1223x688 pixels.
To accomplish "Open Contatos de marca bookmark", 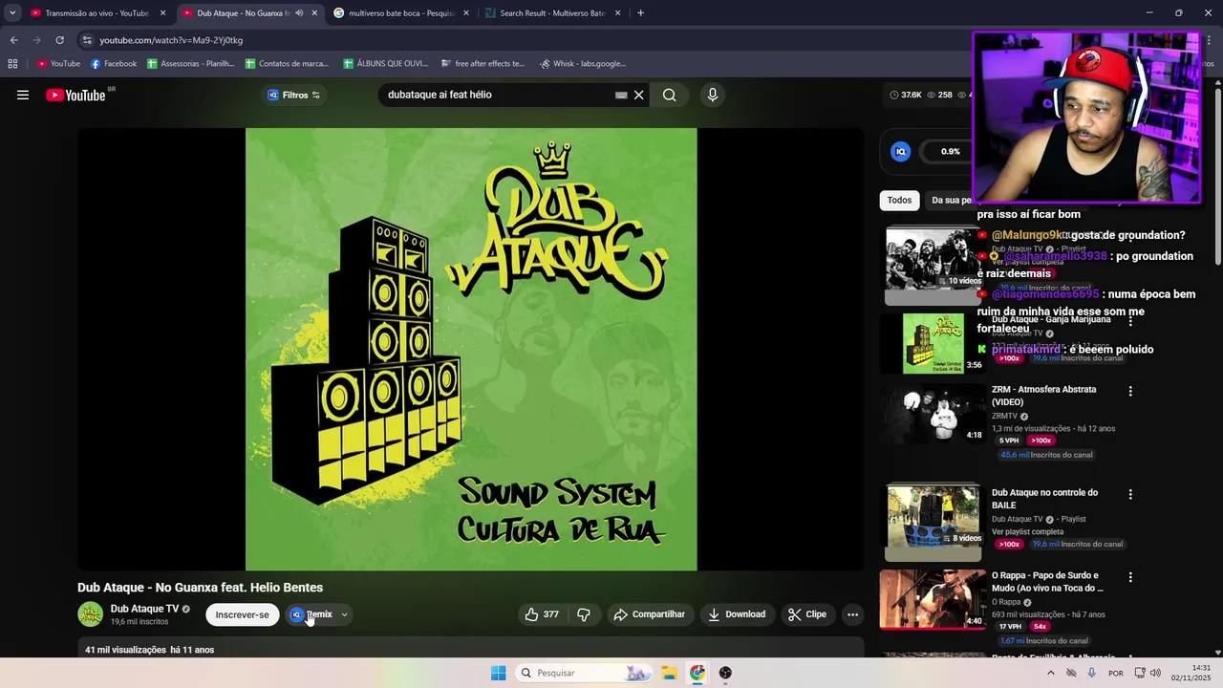I will [x=287, y=64].
